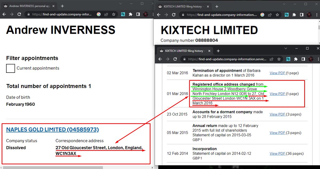Open PR extension in front KIXTECH window
The image size is (320, 169).
288,59
